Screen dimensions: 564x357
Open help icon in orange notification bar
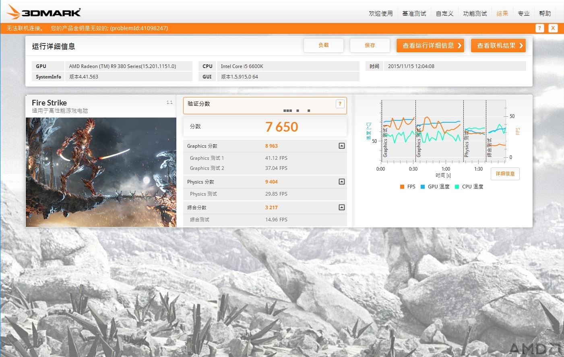539,28
